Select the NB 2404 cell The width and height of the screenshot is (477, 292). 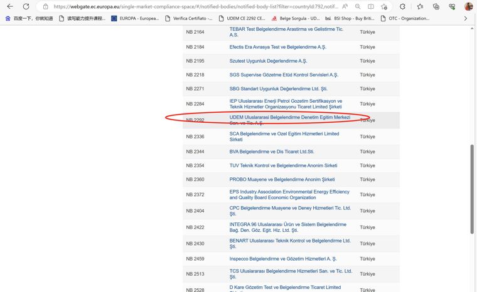pyautogui.click(x=195, y=211)
